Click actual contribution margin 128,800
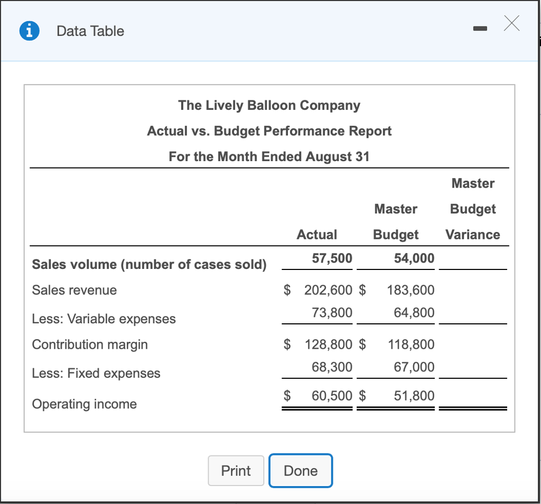Screen dimensions: 541x504 pyautogui.click(x=329, y=344)
